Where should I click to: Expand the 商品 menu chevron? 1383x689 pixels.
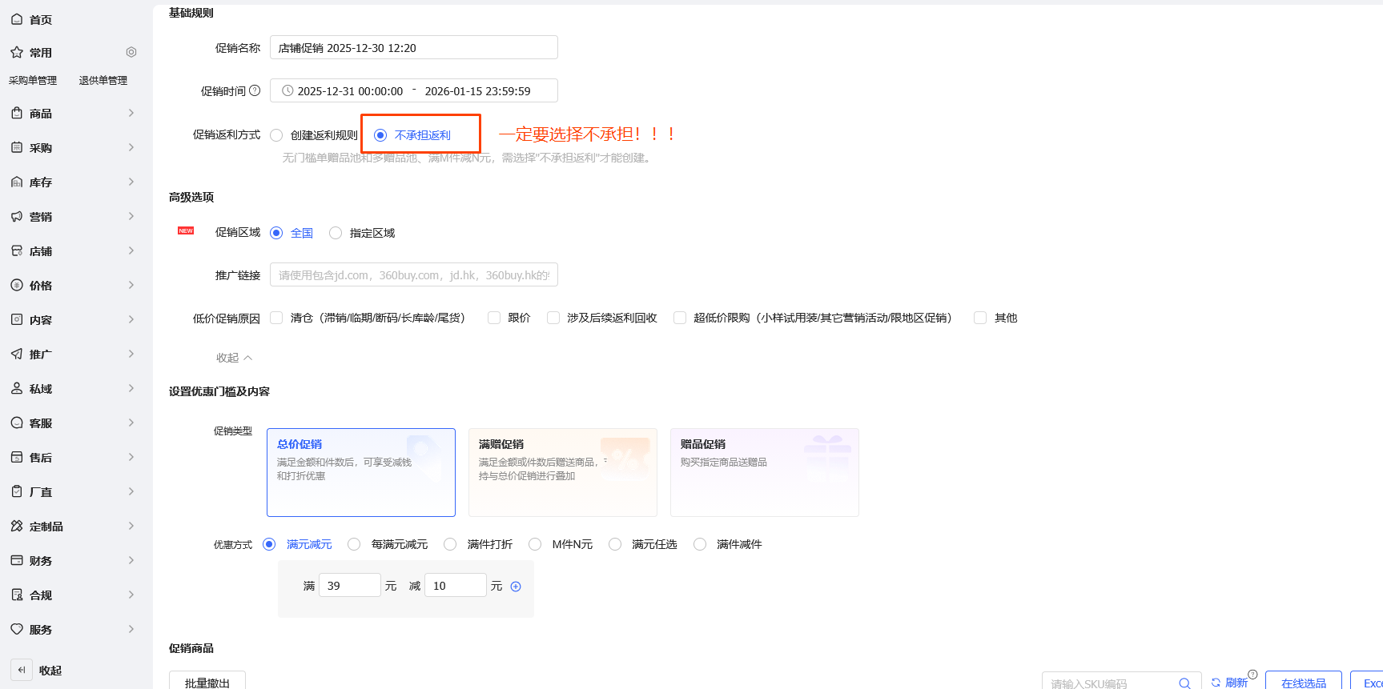(x=131, y=114)
